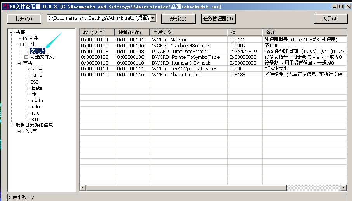Click the 打开(O) button
The image size is (352, 201).
pyautogui.click(x=24, y=19)
